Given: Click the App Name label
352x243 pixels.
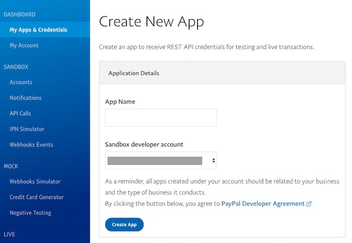Looking at the screenshot, I should coord(120,102).
